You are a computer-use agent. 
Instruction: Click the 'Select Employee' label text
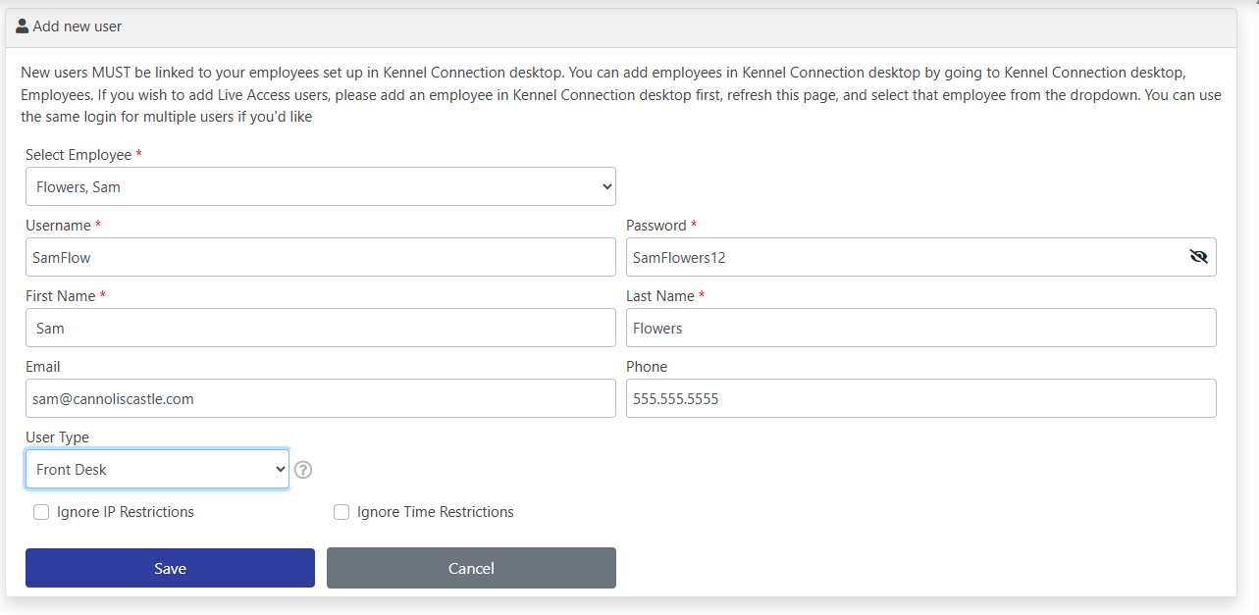(79, 155)
